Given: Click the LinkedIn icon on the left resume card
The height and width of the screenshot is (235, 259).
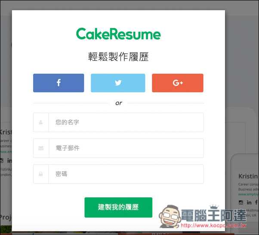Looking at the screenshot, I should tap(9, 160).
